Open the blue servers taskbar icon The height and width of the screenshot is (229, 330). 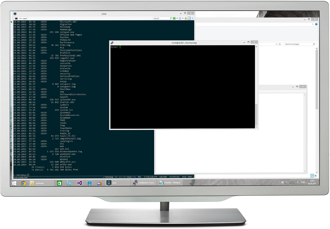click(70, 183)
